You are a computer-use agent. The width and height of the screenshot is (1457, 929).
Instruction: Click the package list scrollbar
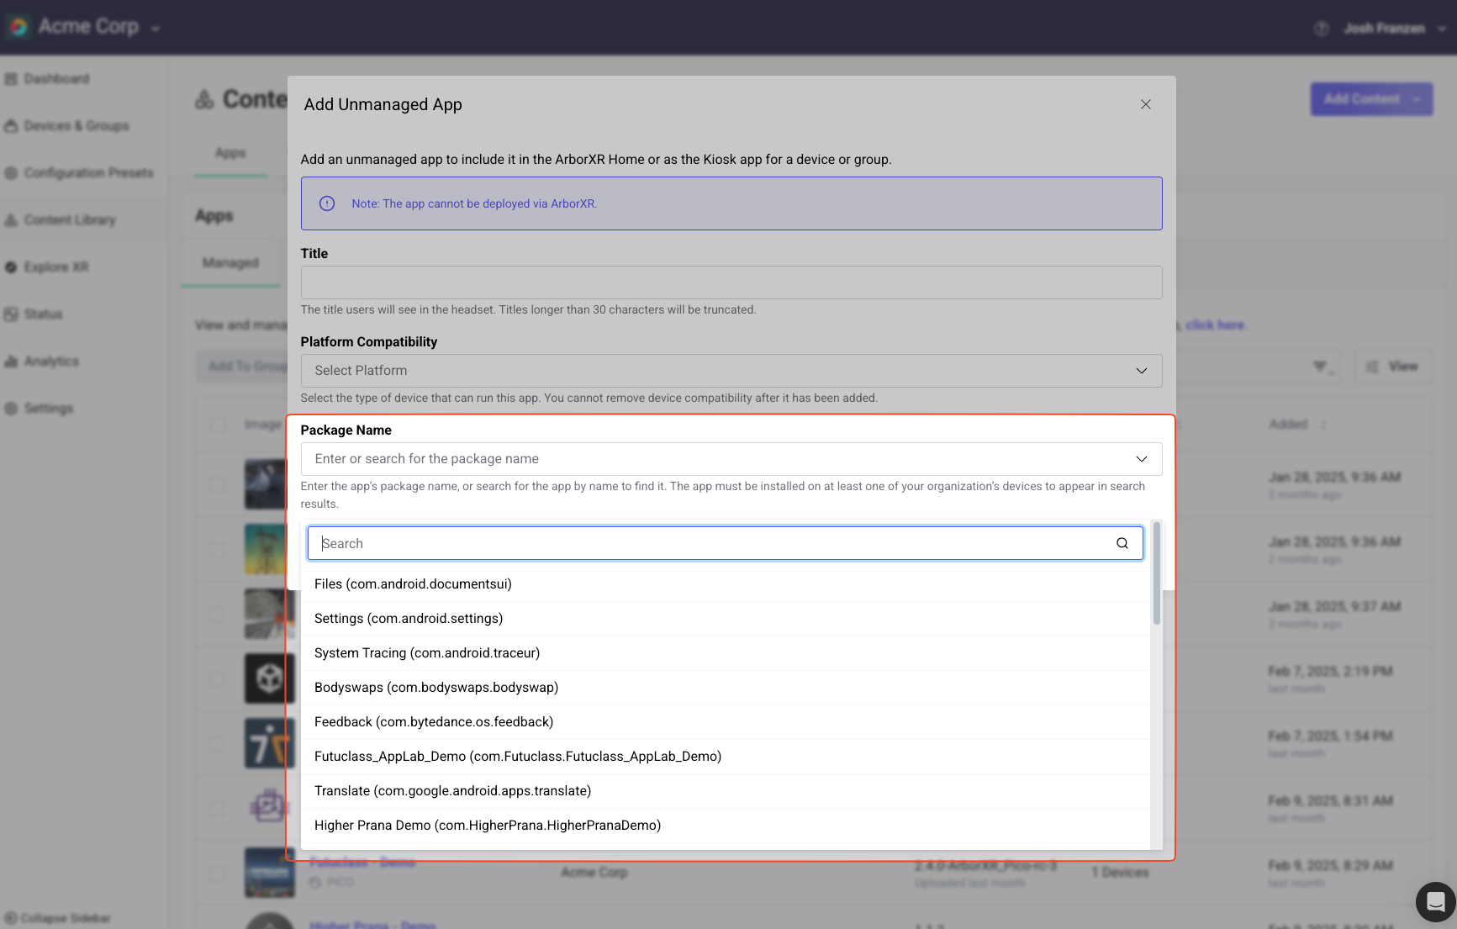coord(1157,573)
